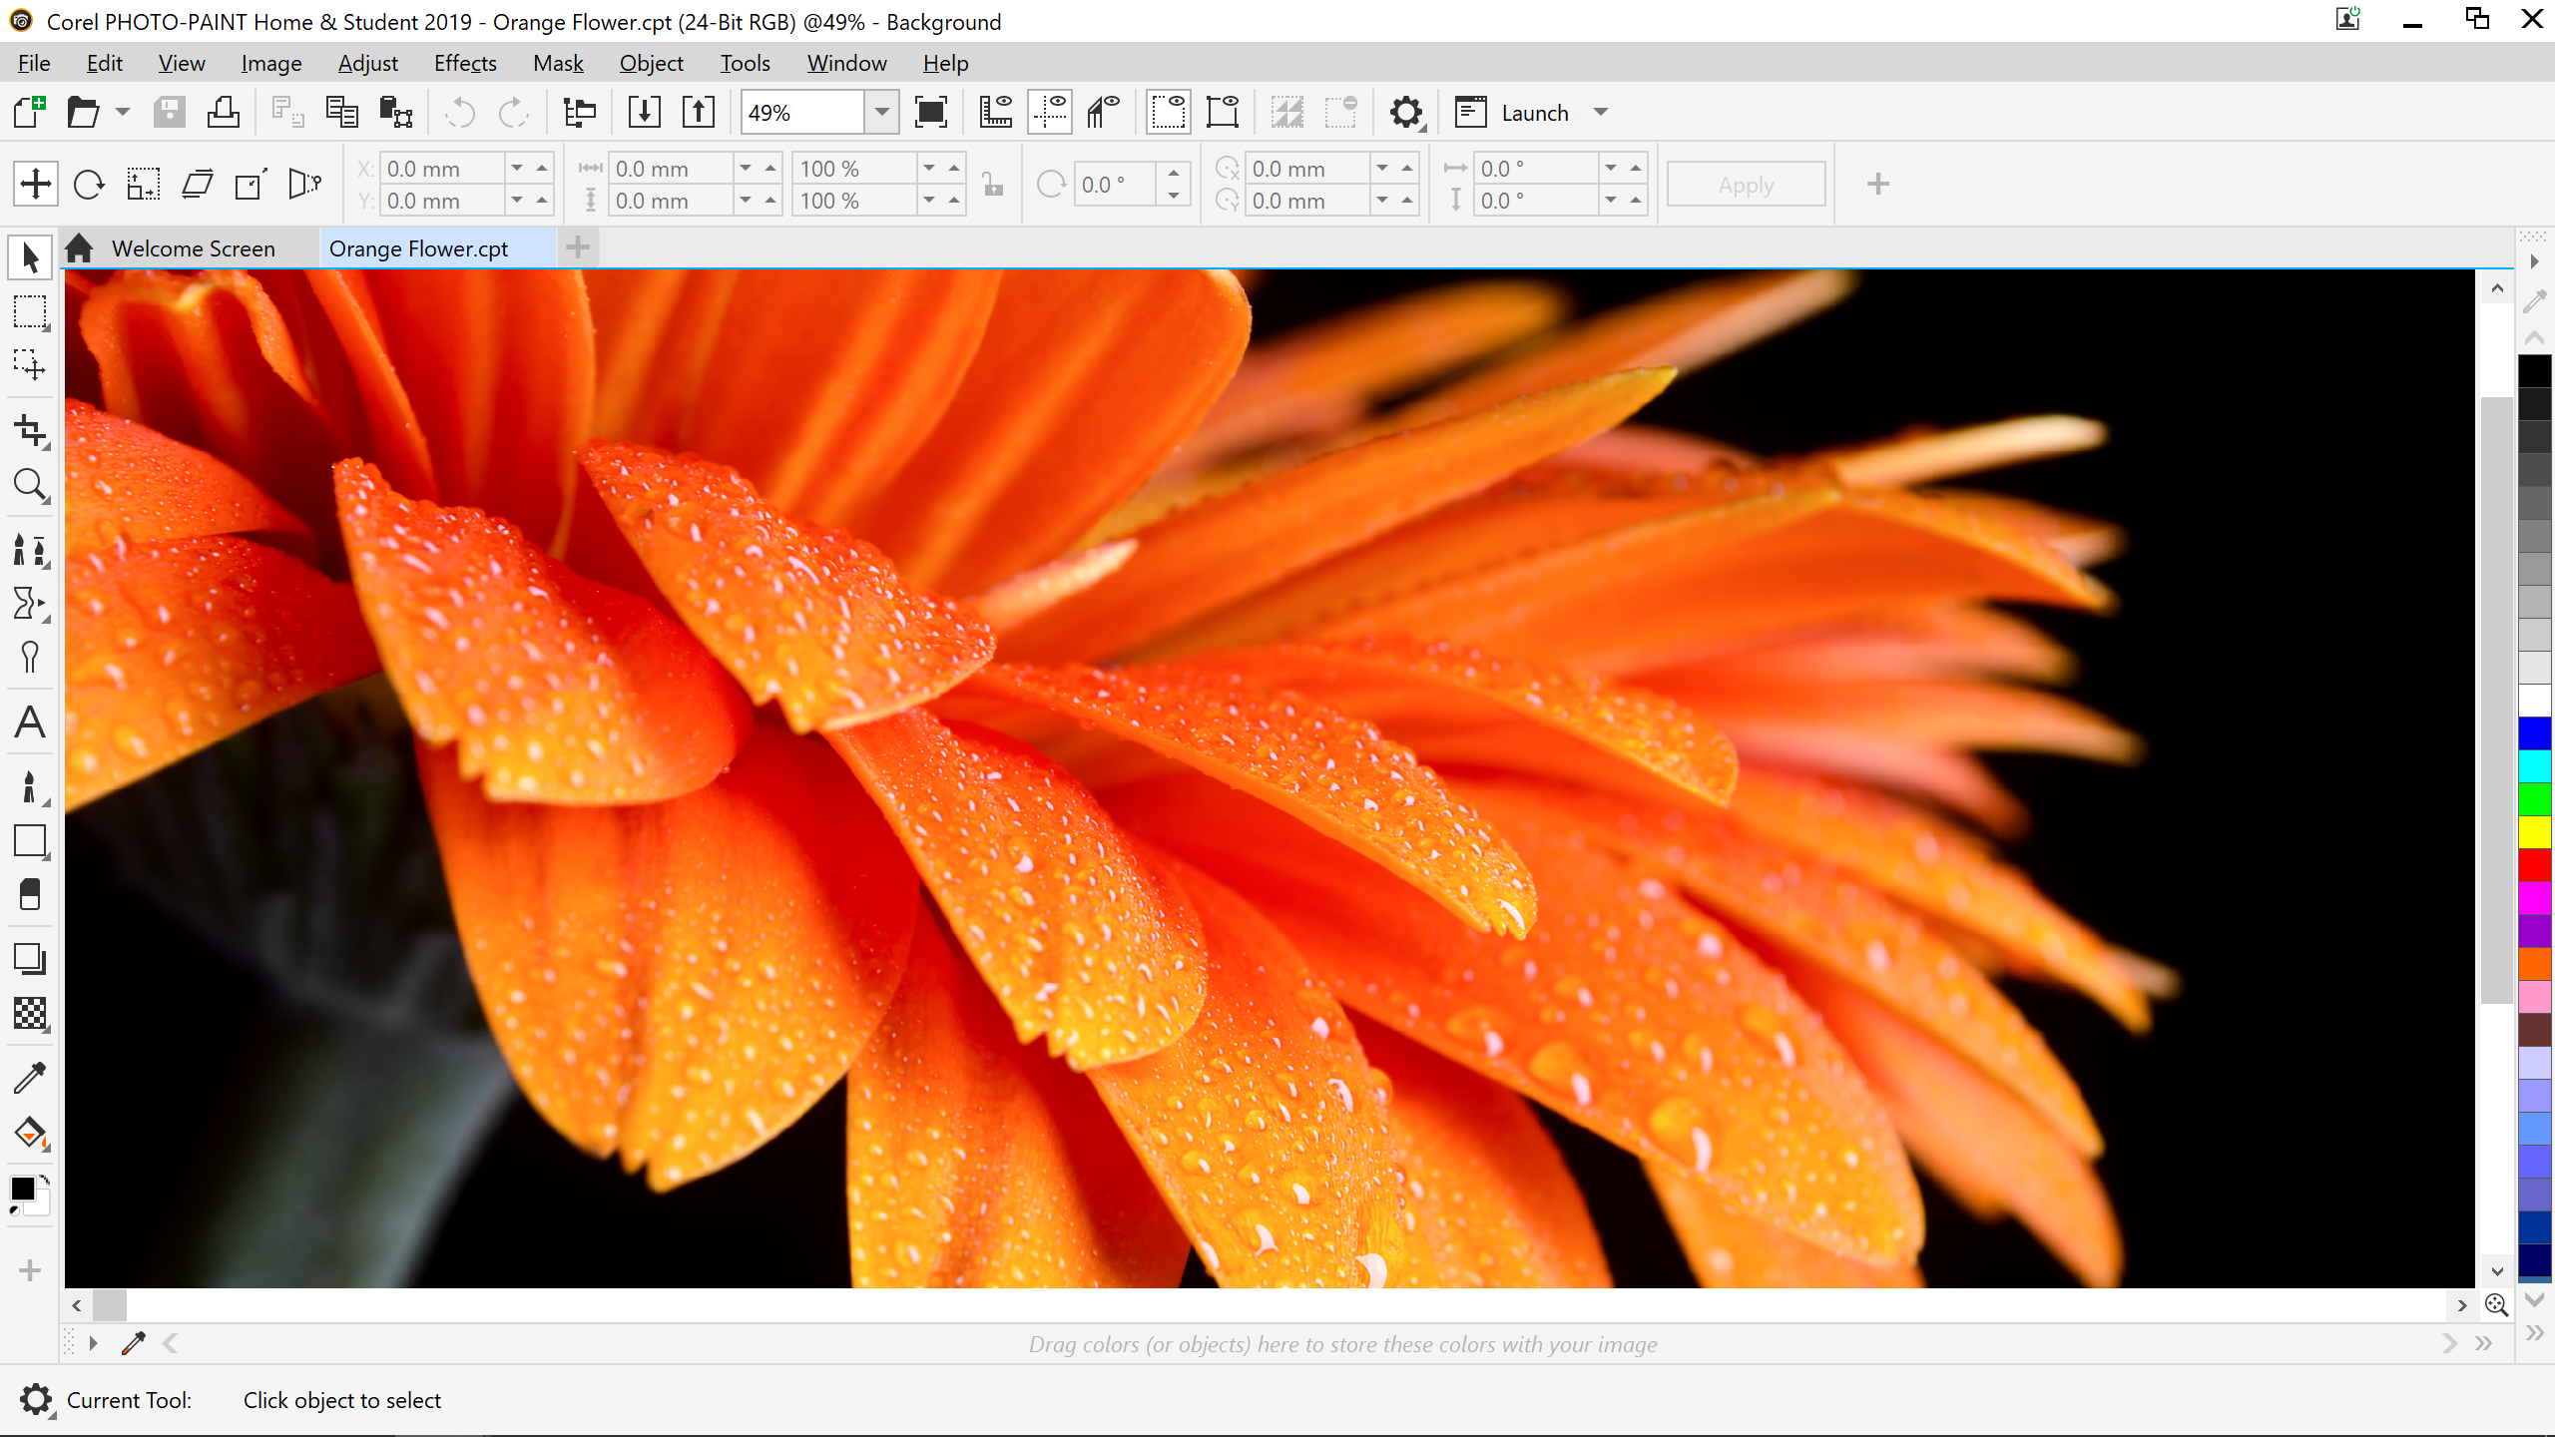2555x1437 pixels.
Task: Select the Fill tool
Action: point(29,1133)
